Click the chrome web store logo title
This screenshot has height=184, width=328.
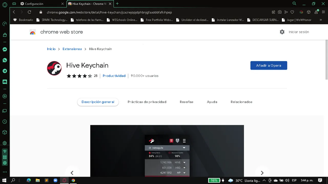(x=56, y=32)
